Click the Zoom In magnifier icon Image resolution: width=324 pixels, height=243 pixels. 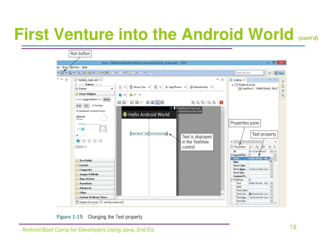coord(214,103)
